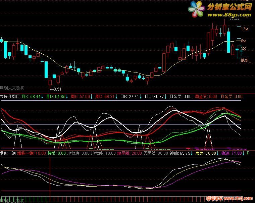
Task: Select the 月D: 64.85 value label
Action: coord(56,97)
